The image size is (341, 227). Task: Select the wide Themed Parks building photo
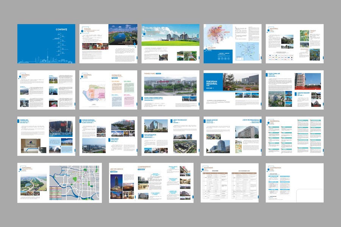170,86
